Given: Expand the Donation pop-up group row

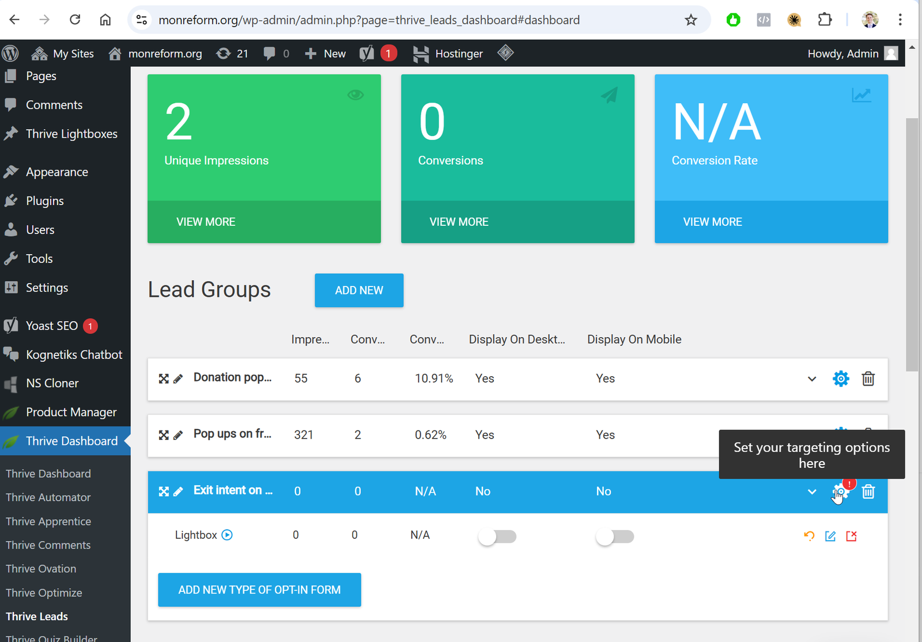Looking at the screenshot, I should click(811, 379).
